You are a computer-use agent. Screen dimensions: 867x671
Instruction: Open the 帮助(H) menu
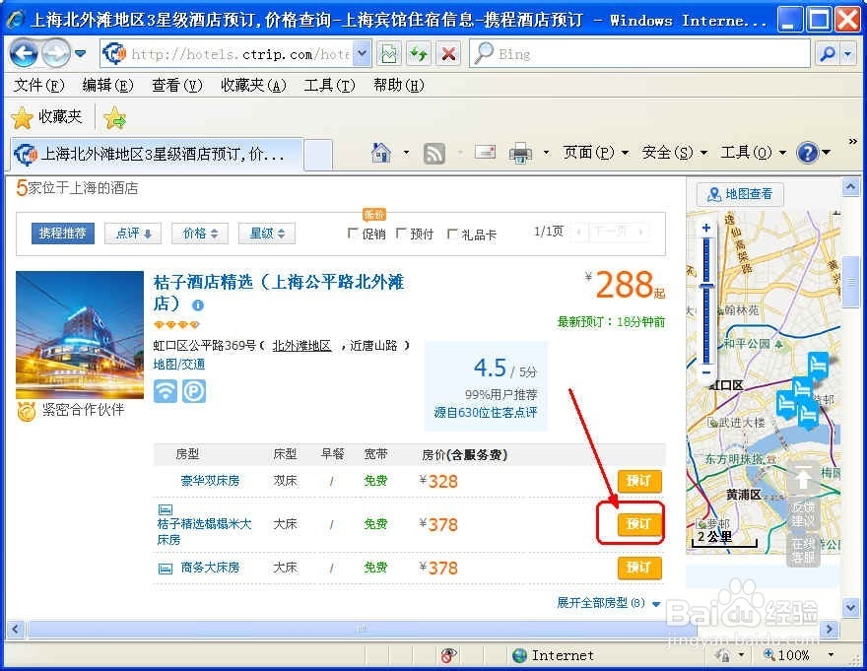click(398, 85)
